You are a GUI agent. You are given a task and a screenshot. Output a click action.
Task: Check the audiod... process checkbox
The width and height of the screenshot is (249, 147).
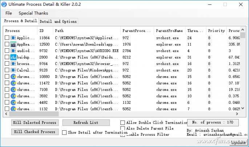point(7,51)
